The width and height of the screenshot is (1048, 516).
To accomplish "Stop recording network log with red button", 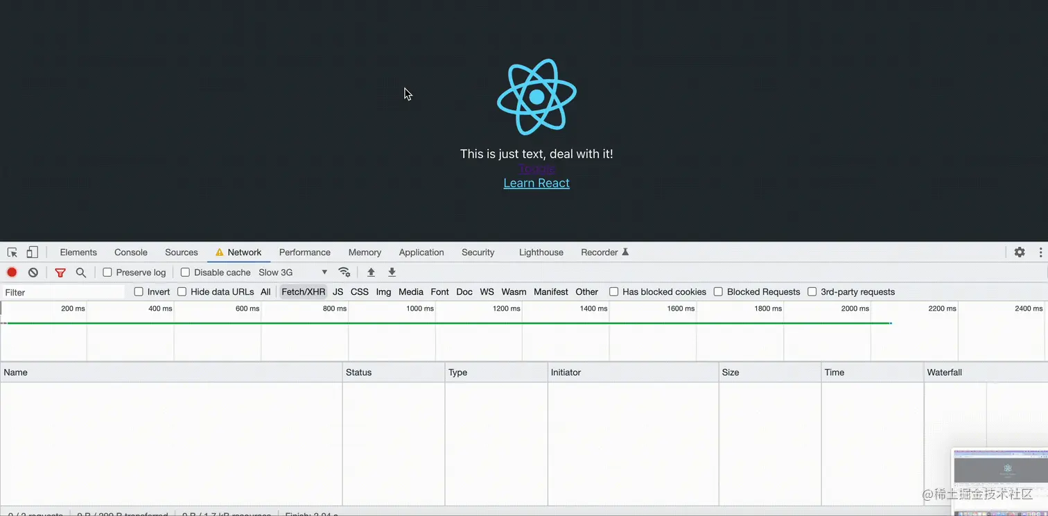I will [x=12, y=273].
